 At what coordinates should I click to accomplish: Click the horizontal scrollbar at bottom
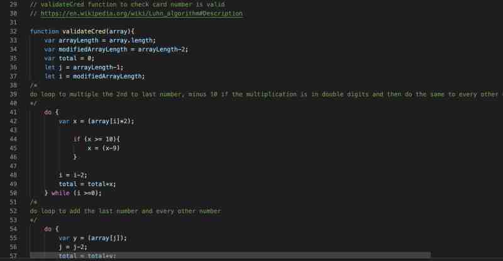coord(230,255)
